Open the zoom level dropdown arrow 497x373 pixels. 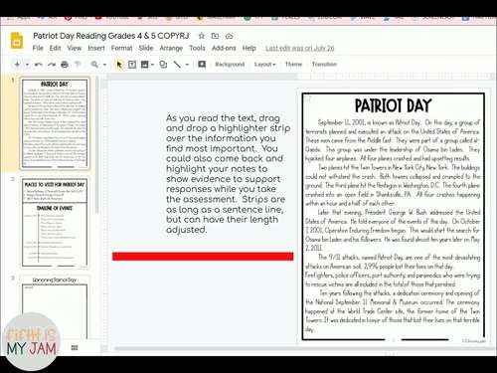(x=104, y=65)
